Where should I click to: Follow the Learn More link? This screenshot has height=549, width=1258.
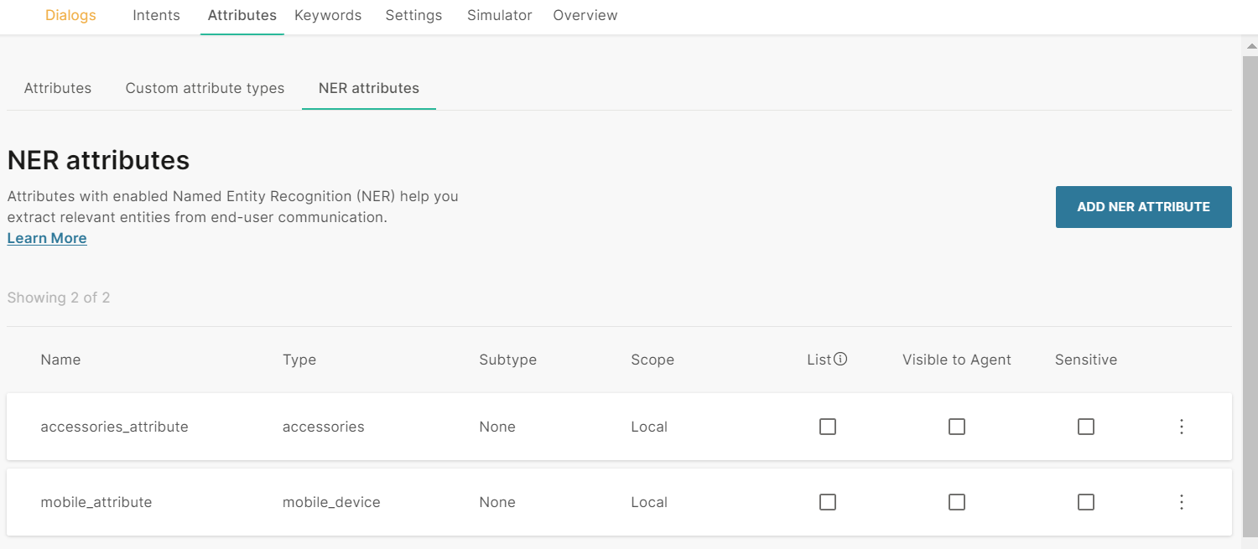(47, 238)
